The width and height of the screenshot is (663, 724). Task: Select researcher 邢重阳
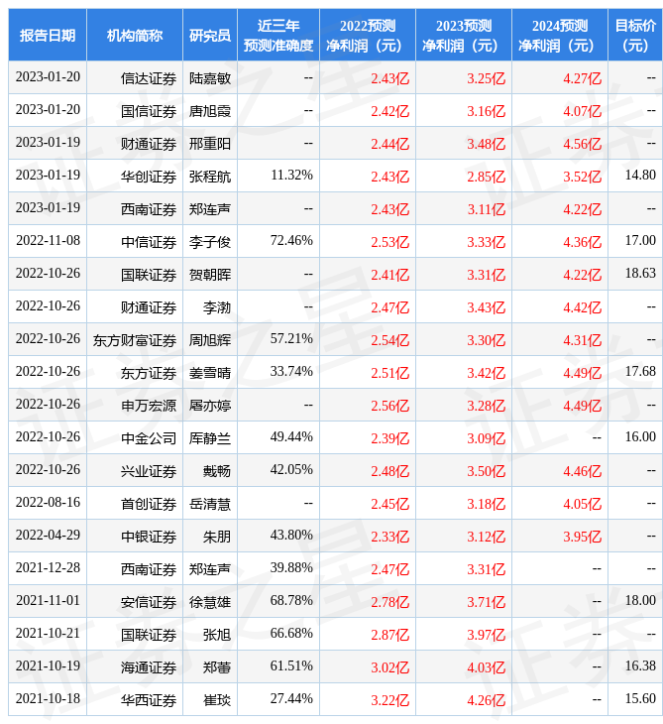tap(210, 144)
